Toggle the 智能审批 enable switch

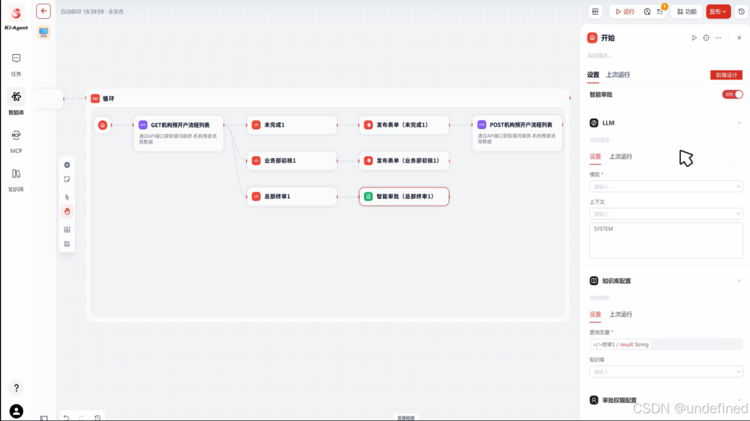[x=732, y=94]
